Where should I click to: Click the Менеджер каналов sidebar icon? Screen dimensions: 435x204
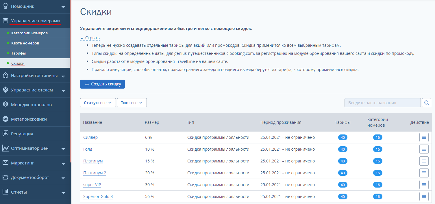tap(5, 104)
